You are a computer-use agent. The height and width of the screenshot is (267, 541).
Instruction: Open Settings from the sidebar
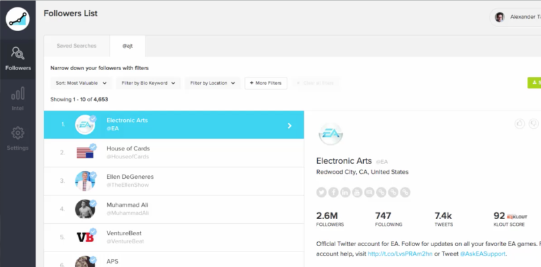pyautogui.click(x=18, y=139)
